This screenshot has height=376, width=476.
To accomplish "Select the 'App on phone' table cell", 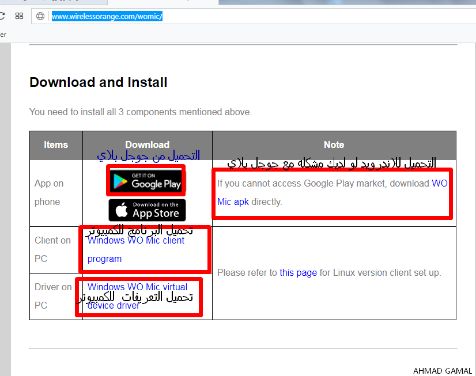I will pos(49,192).
